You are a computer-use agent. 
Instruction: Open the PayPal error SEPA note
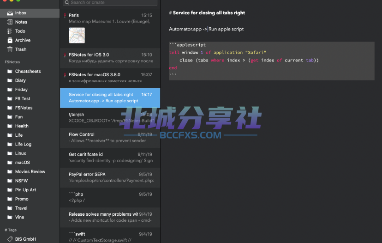tap(110, 177)
